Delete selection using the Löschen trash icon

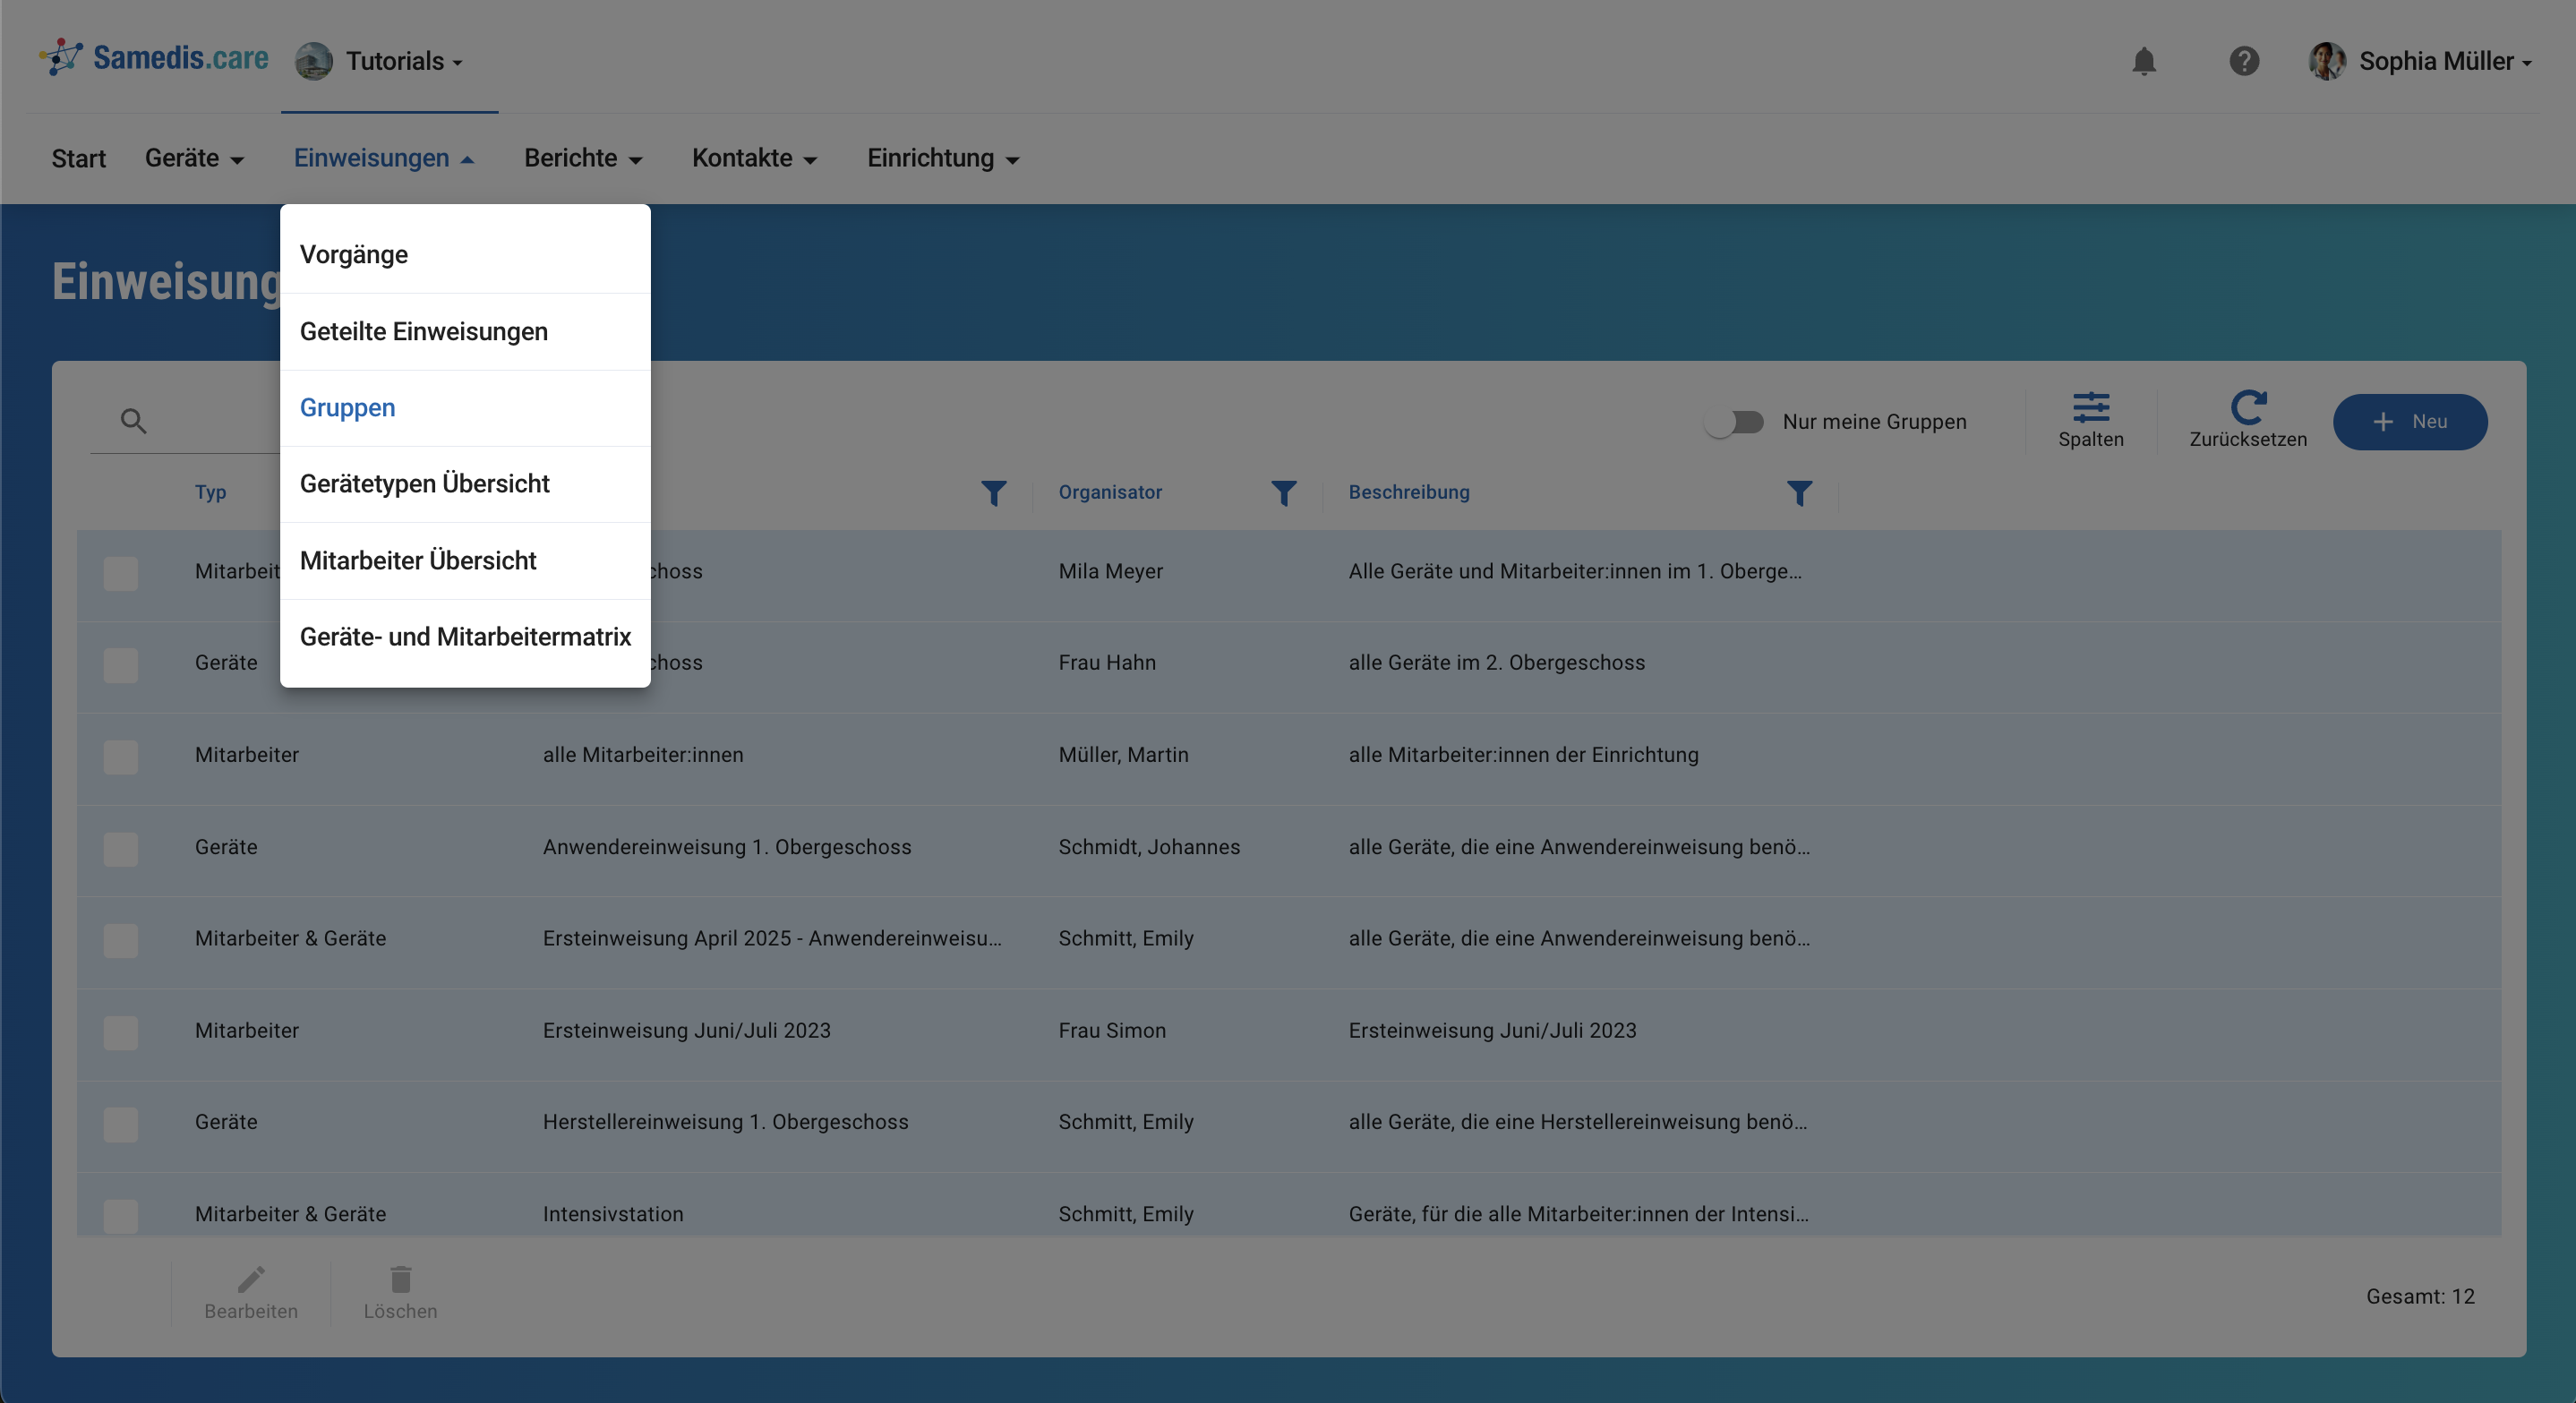(400, 1280)
